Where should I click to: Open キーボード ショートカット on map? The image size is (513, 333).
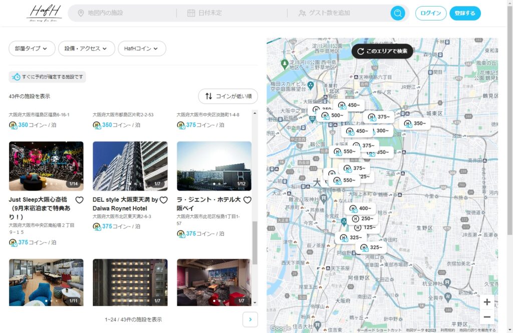379,330
